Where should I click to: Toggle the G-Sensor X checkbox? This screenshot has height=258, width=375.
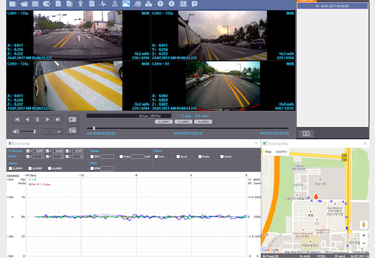point(28,151)
